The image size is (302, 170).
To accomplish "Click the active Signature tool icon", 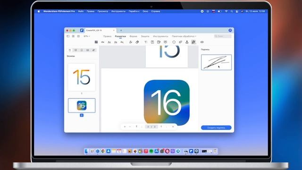I will coord(193,42).
